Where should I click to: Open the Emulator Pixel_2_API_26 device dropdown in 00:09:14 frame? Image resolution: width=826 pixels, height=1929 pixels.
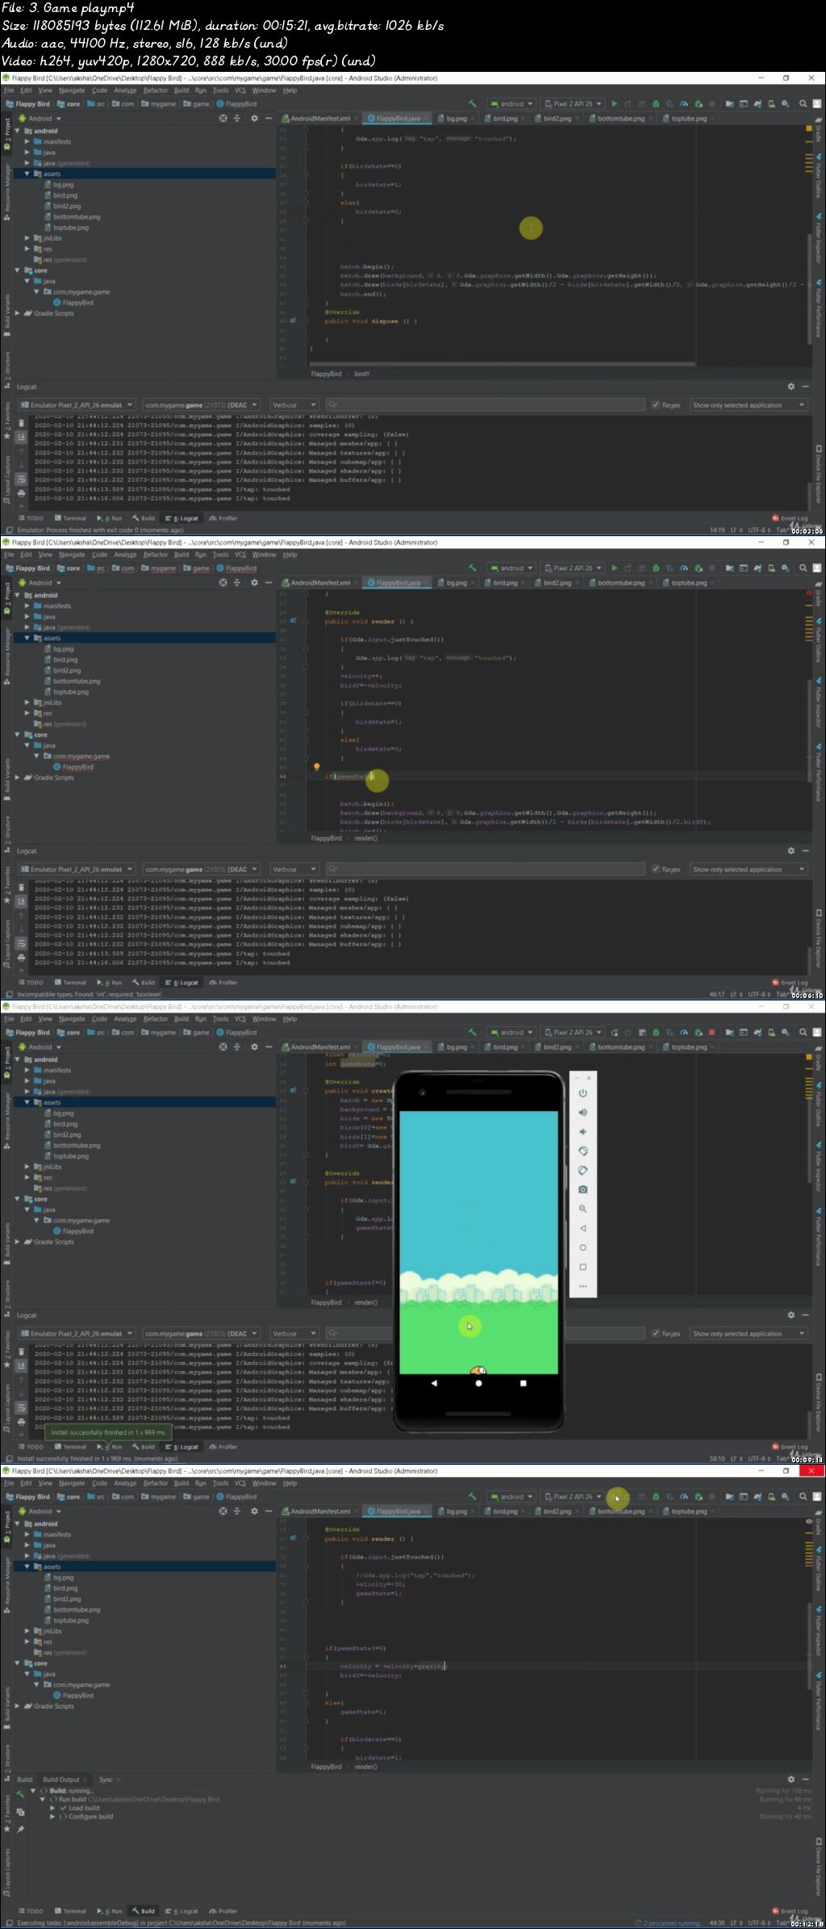tap(77, 1334)
